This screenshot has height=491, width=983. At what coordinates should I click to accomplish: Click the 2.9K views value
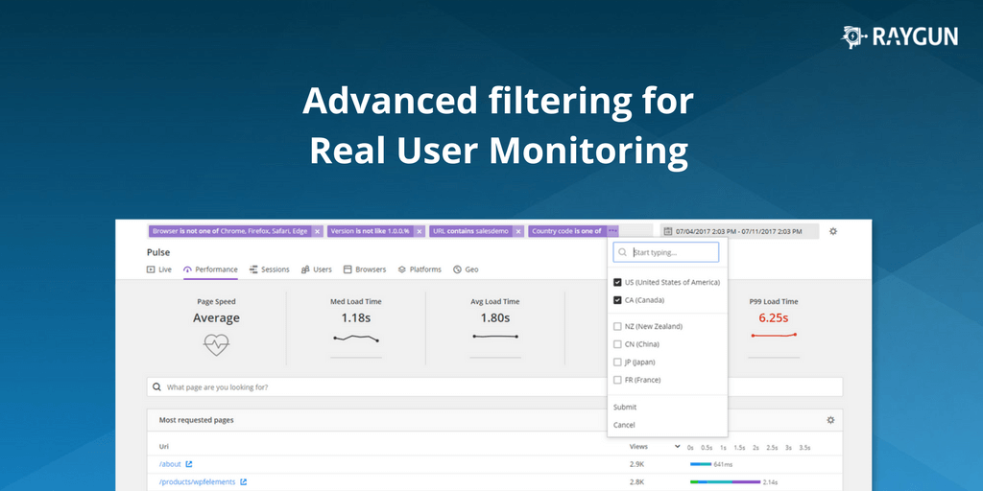click(x=636, y=464)
